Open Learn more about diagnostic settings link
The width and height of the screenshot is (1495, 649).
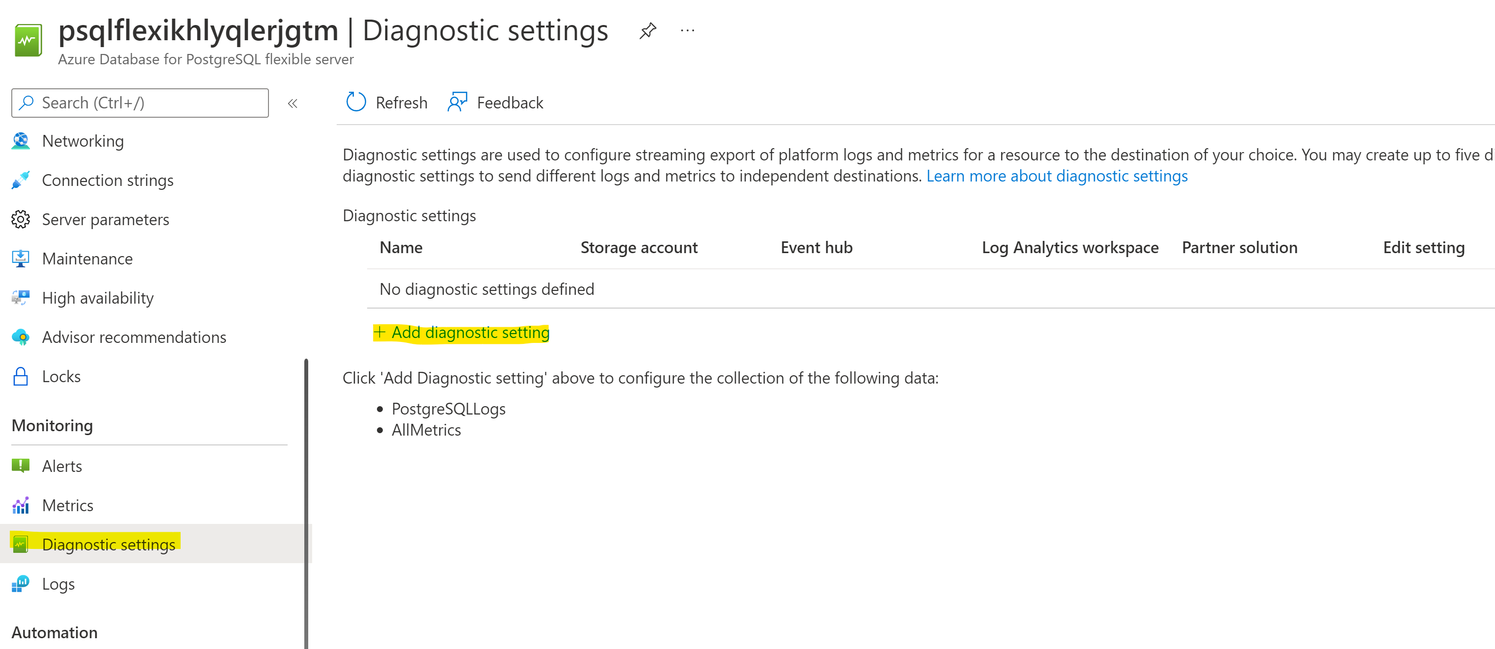pos(1056,176)
